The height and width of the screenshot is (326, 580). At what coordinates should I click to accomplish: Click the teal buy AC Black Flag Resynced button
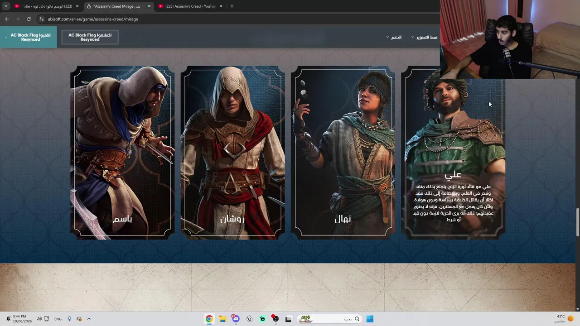[x=29, y=37]
